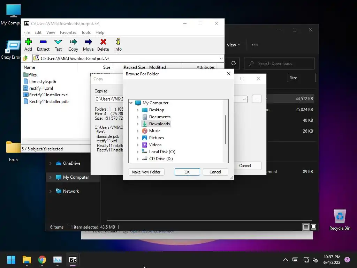Select Rectify11Installer.pdb in the archive list
357x268 pixels.
pyautogui.click(x=46, y=102)
